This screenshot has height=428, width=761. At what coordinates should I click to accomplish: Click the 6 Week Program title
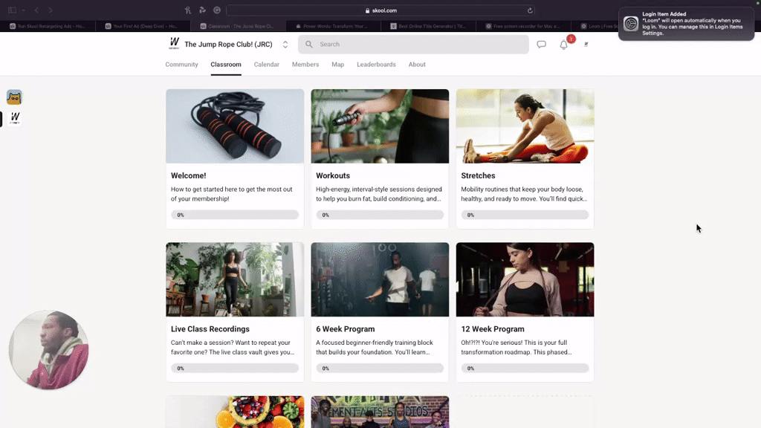click(x=345, y=329)
